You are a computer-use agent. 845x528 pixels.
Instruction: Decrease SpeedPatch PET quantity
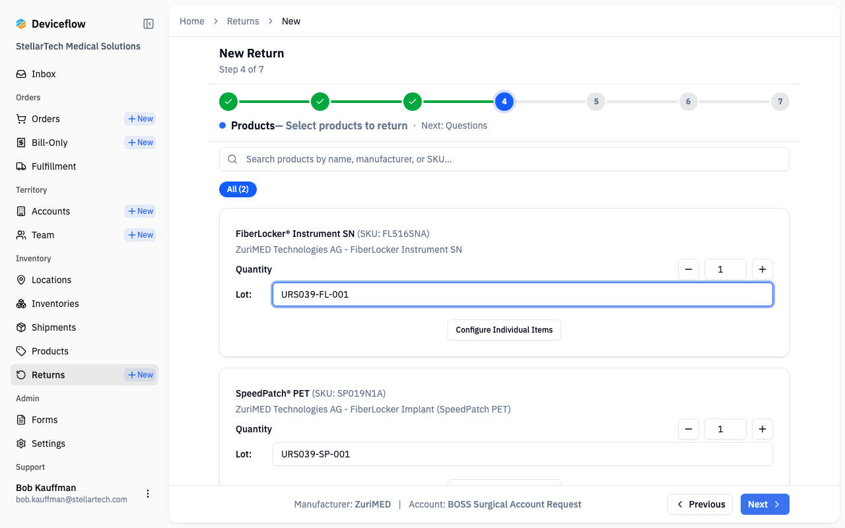(x=689, y=429)
